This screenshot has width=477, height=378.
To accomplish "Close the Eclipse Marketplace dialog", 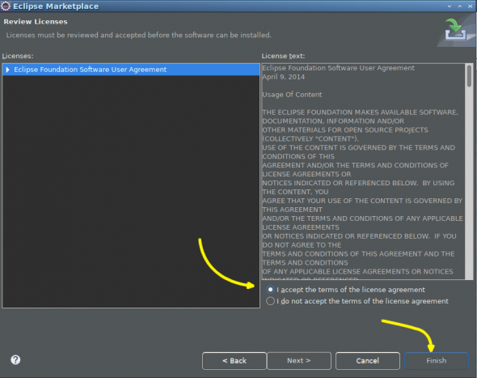I will 470,6.
